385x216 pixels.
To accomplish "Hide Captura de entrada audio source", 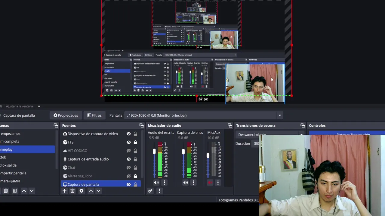I will pyautogui.click(x=128, y=159).
